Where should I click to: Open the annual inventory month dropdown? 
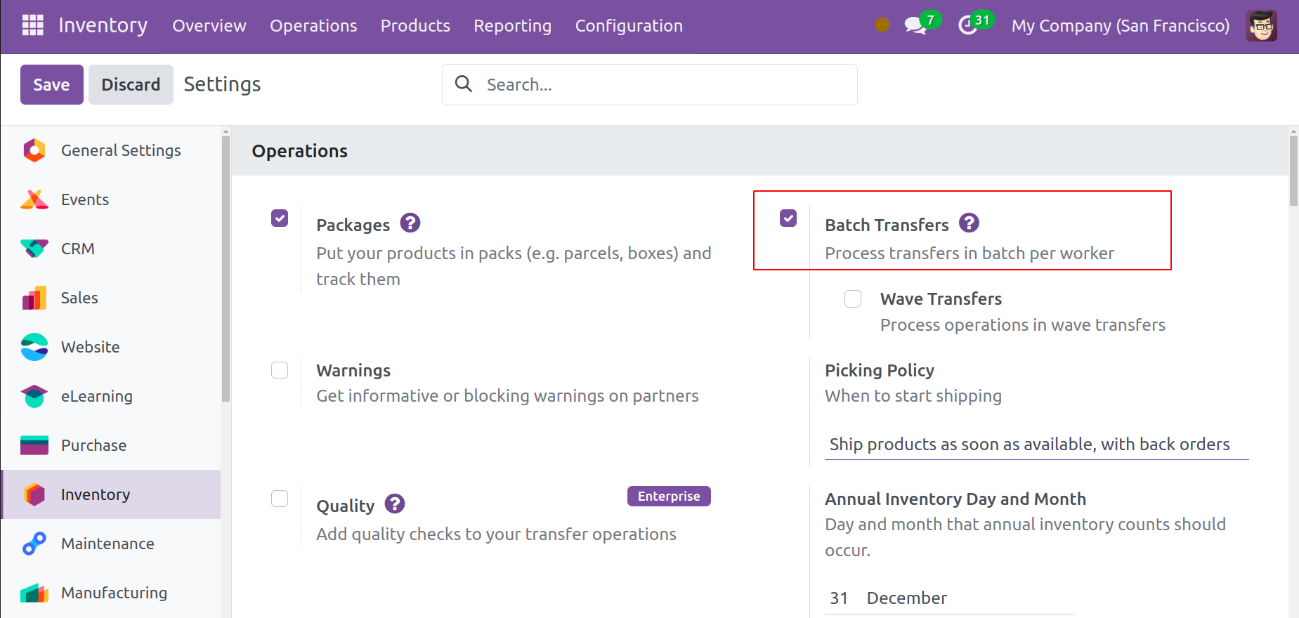pyautogui.click(x=968, y=598)
